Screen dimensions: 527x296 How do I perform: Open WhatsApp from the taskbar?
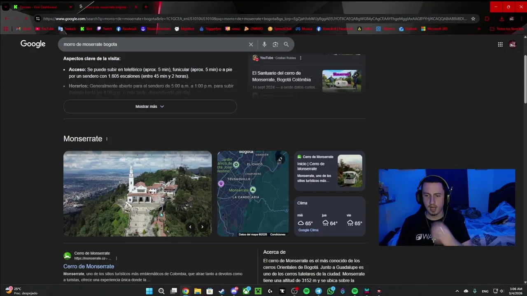(331, 291)
